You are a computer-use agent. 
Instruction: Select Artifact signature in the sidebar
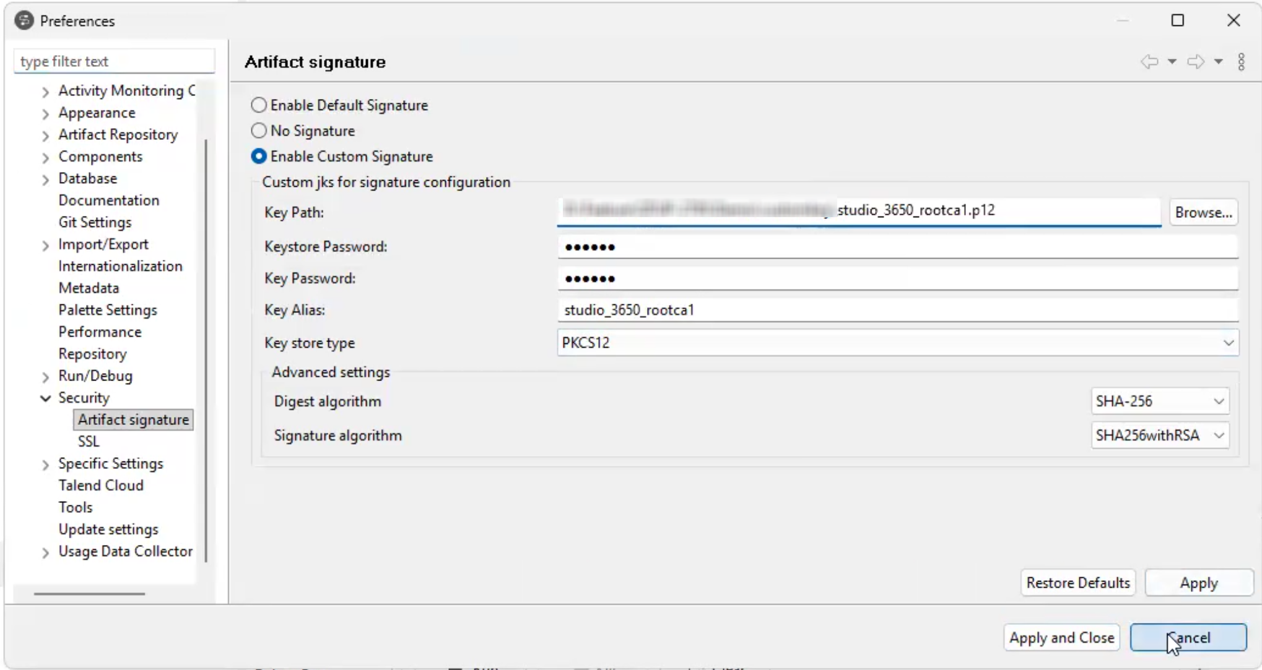pos(132,419)
